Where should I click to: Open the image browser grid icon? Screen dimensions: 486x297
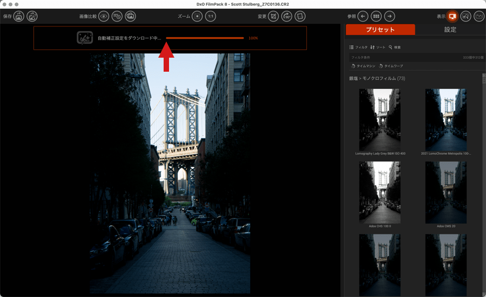[x=376, y=17]
